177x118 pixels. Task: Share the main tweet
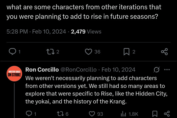click(165, 52)
